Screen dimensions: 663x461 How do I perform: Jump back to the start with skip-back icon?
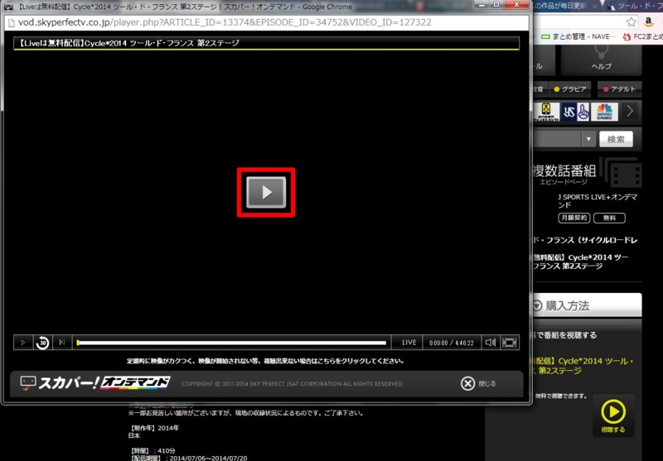(61, 343)
